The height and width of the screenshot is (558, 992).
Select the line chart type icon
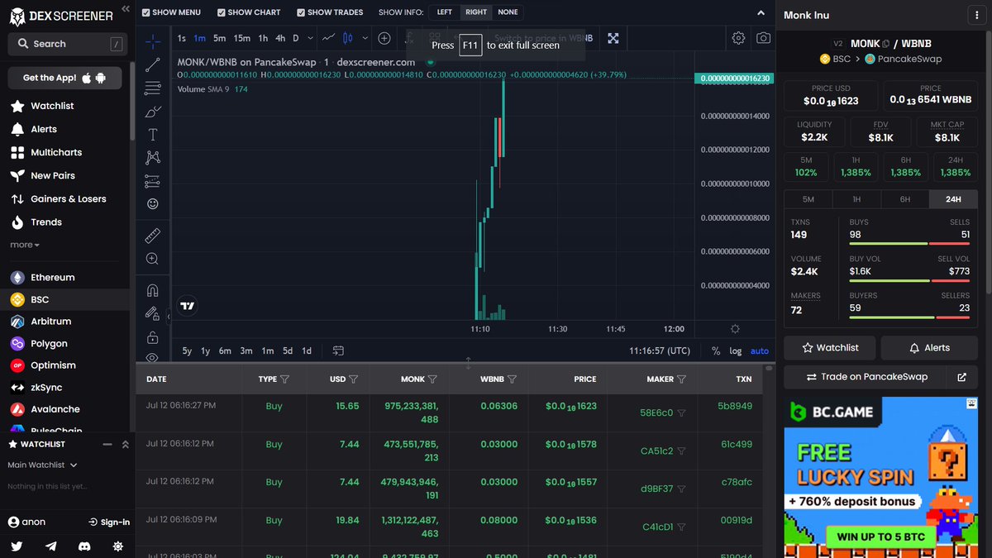328,38
